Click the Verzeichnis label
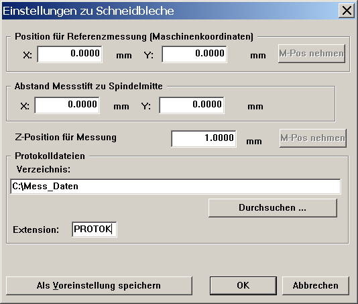This screenshot has width=358, height=304. (44, 169)
